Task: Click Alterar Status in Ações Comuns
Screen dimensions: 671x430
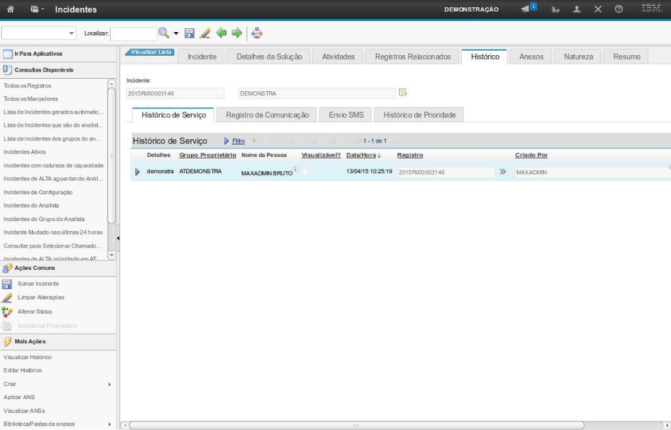Action: click(35, 311)
